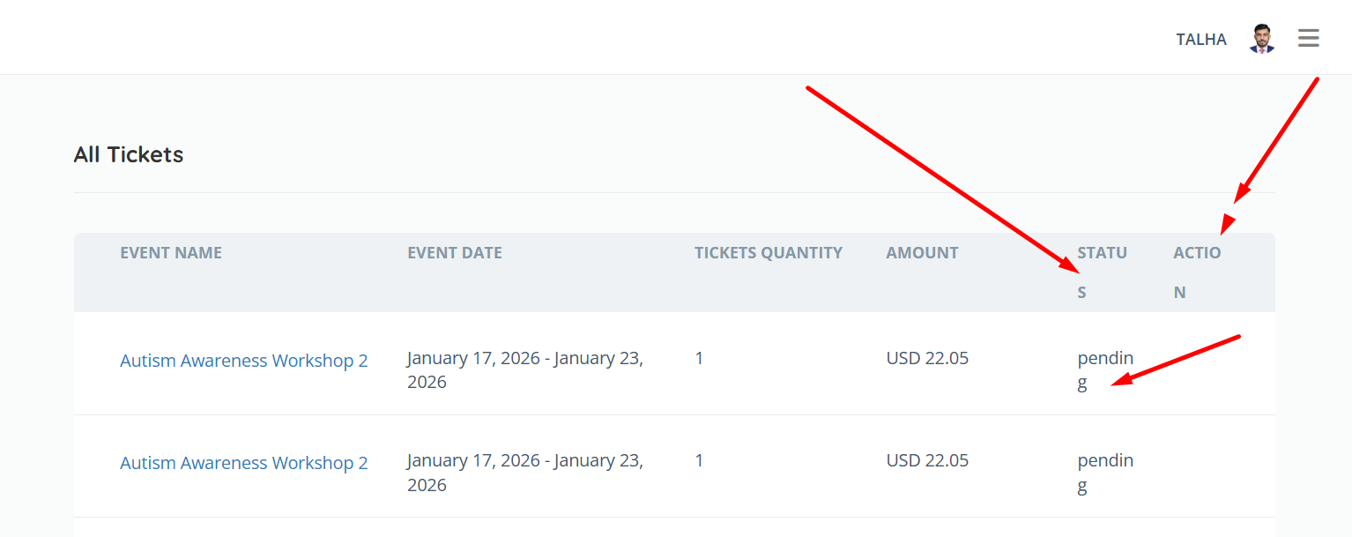Screen dimensions: 1352x537
Task: Open the first Autism Awareness Workshop 2 link
Action: [x=244, y=361]
